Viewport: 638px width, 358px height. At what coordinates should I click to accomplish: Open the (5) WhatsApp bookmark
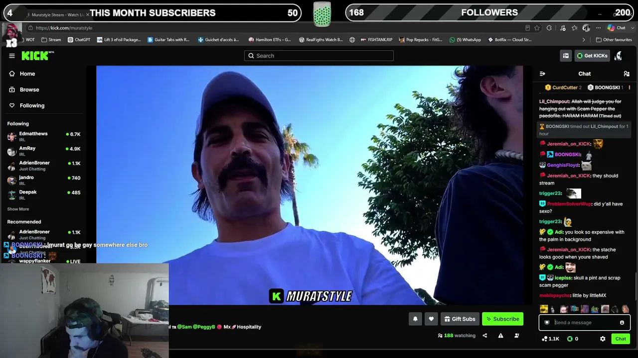tap(465, 40)
